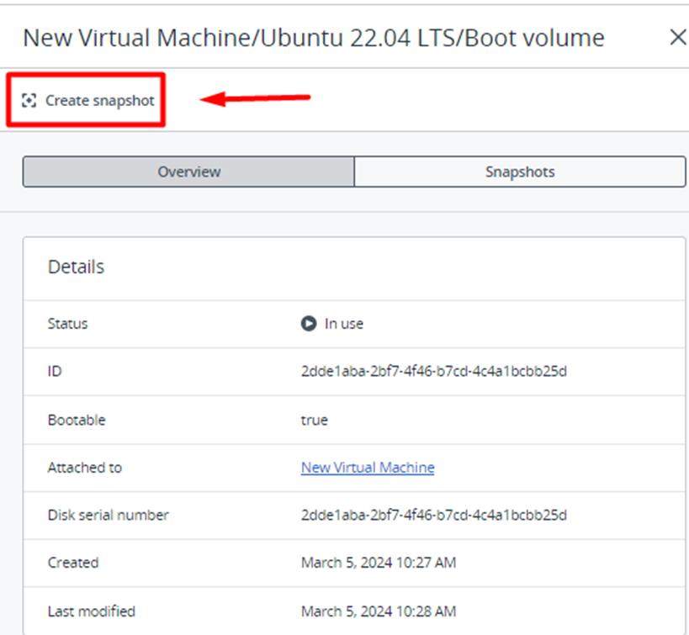Viewport: 689px width, 635px height.
Task: Click the panel title text
Action: pyautogui.click(x=313, y=38)
